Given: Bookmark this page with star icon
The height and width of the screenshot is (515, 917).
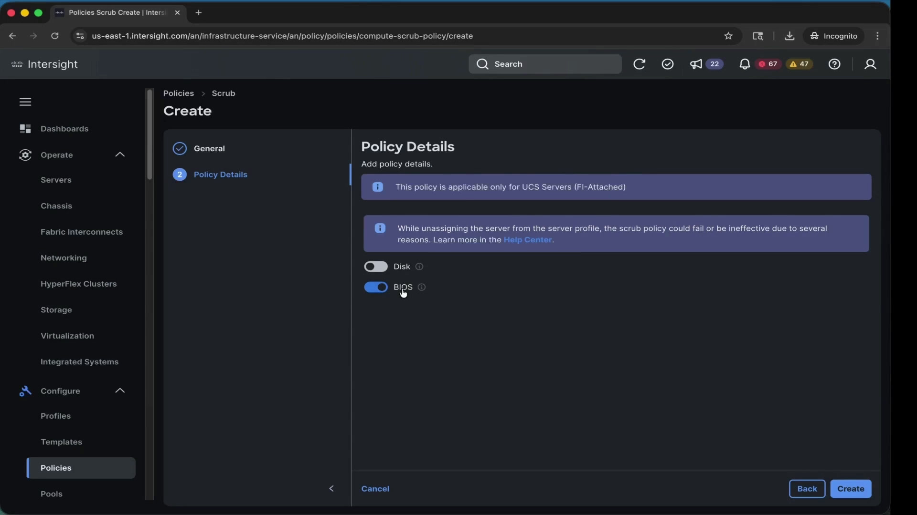Looking at the screenshot, I should pos(728,36).
